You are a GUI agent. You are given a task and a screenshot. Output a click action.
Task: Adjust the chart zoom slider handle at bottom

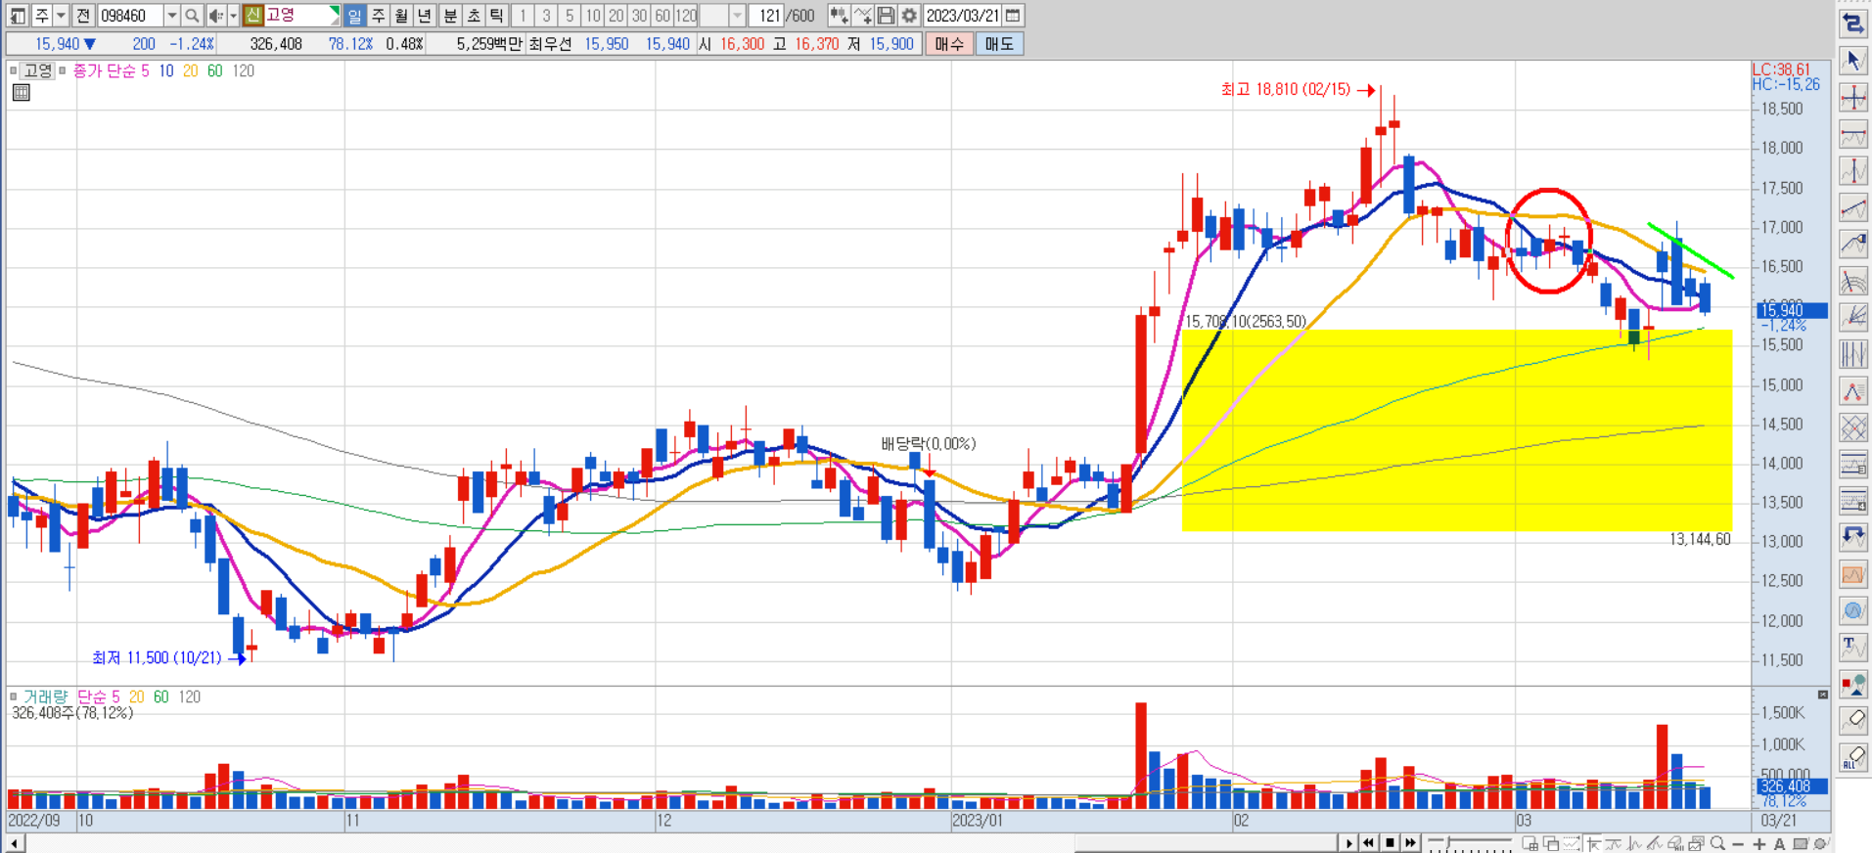click(x=1450, y=842)
